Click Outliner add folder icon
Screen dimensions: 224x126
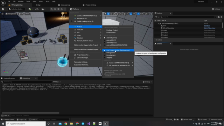[218, 17]
